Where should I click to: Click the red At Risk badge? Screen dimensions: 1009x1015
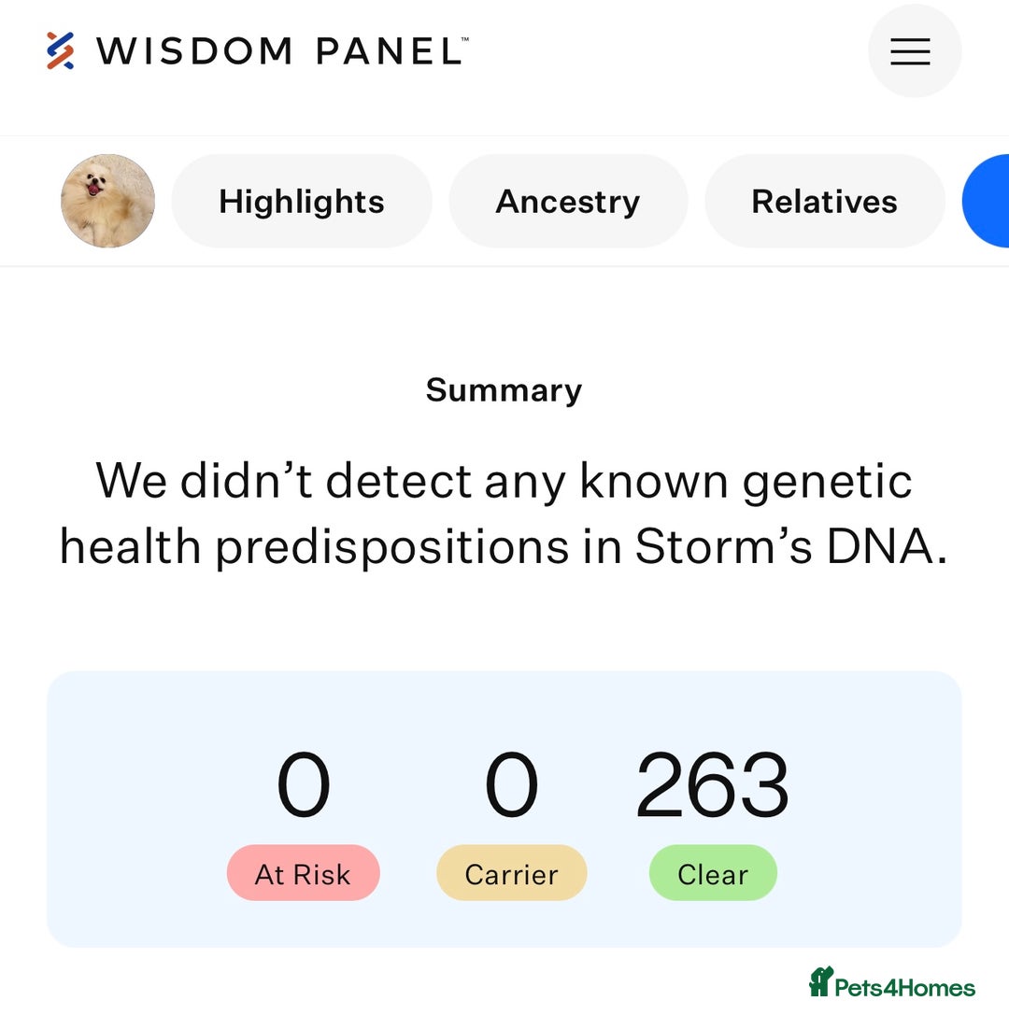tap(303, 872)
